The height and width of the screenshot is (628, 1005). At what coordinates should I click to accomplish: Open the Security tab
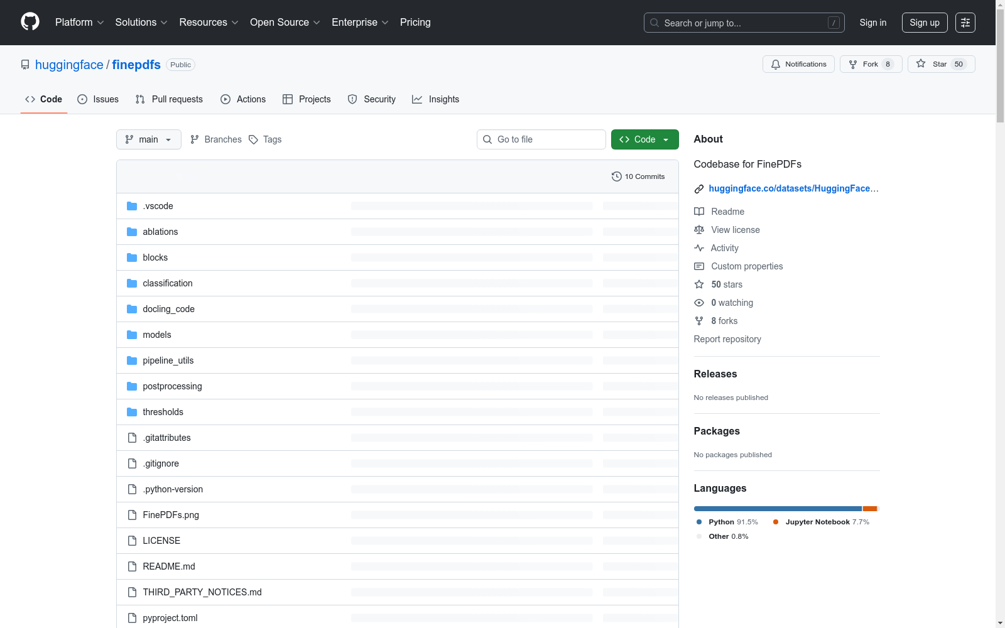372,99
